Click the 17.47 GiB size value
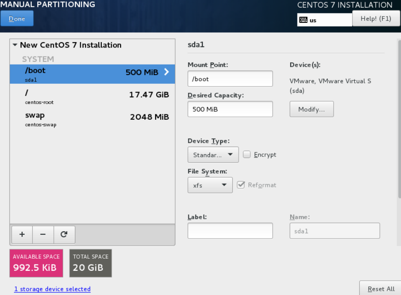This screenshot has width=401, height=295. click(x=149, y=95)
